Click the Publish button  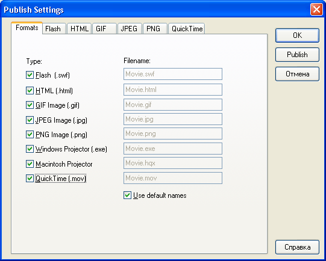297,55
